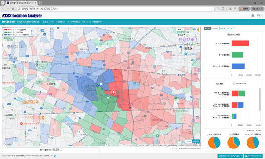Click the 練馬区 label on the map

(188, 49)
